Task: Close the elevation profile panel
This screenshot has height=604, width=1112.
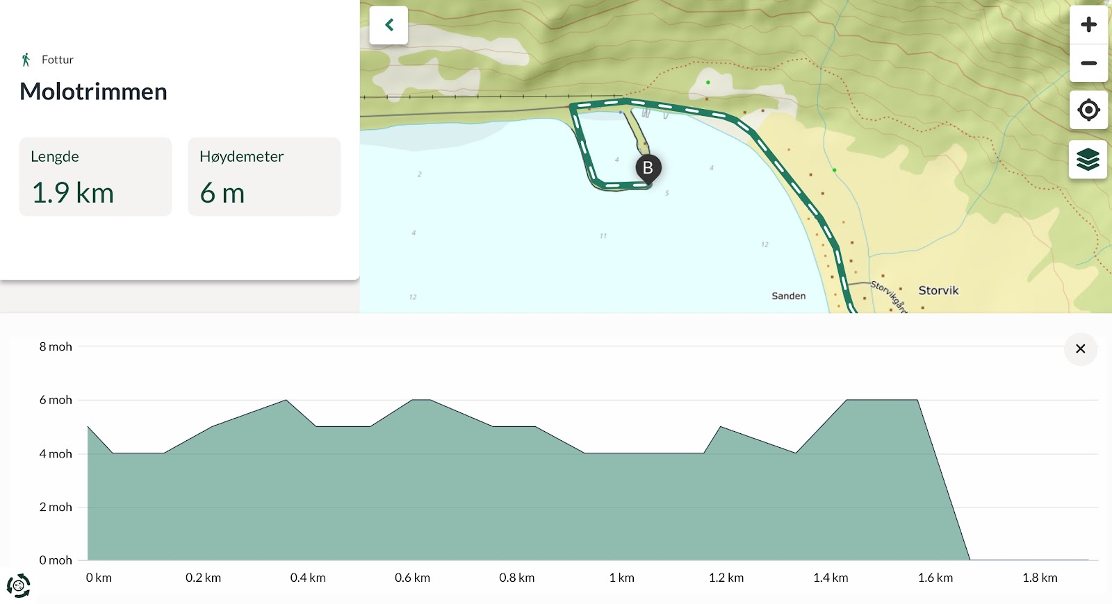Action: [x=1081, y=349]
